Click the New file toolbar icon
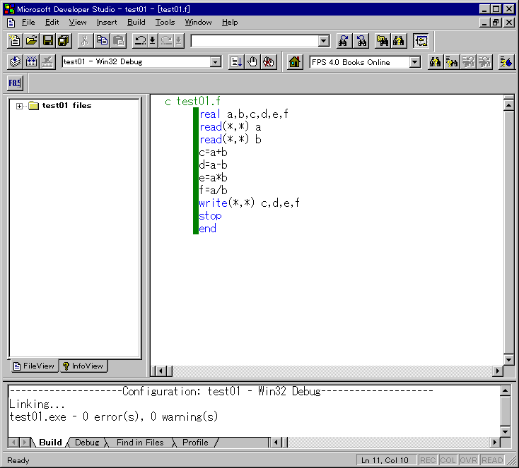 pyautogui.click(x=16, y=41)
